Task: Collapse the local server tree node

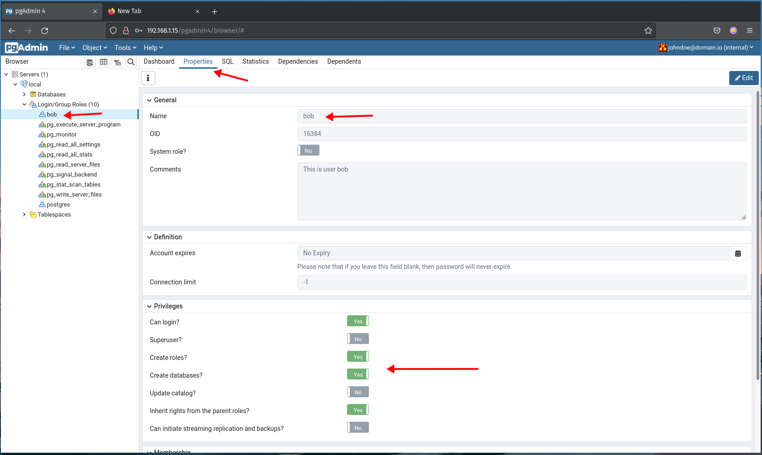Action: 15,85
